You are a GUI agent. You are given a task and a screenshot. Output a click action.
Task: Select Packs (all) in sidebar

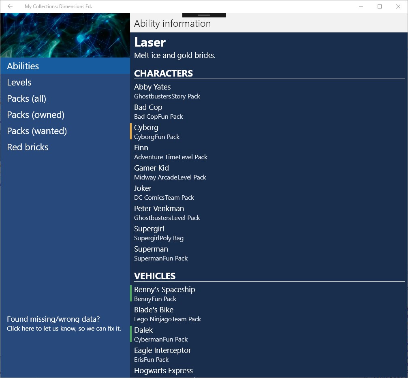[65, 98]
